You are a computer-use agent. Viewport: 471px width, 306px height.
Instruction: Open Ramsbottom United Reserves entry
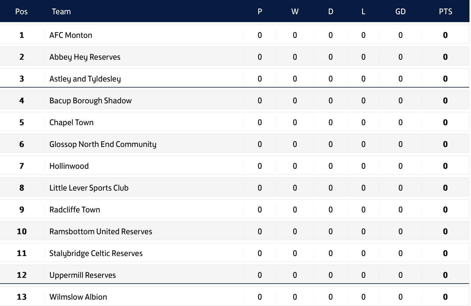coord(101,231)
